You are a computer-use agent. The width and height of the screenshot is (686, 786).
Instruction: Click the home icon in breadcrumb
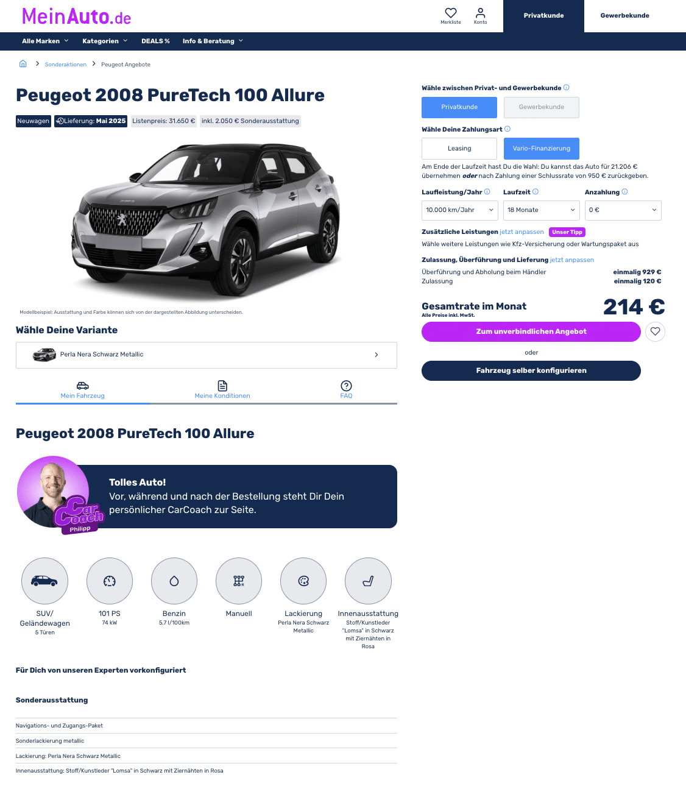23,64
